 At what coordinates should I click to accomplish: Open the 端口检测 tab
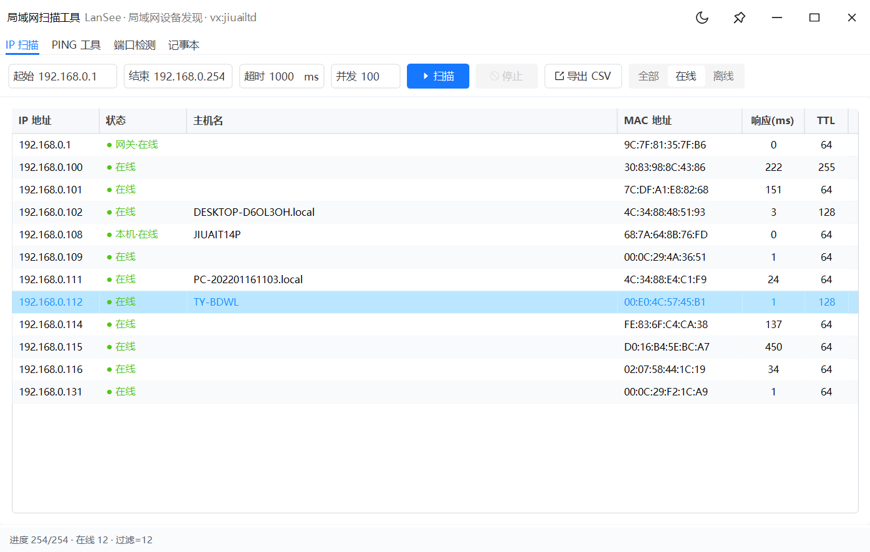pos(135,45)
